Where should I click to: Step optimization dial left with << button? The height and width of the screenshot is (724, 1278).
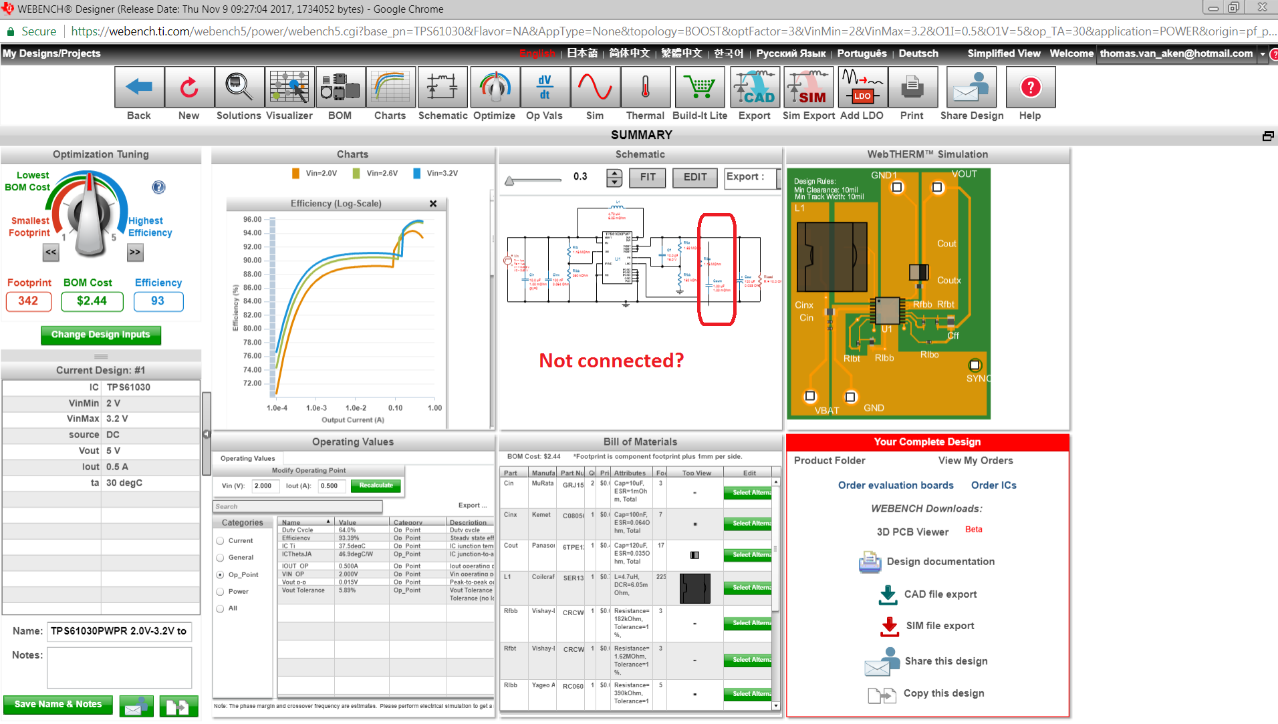tap(51, 252)
